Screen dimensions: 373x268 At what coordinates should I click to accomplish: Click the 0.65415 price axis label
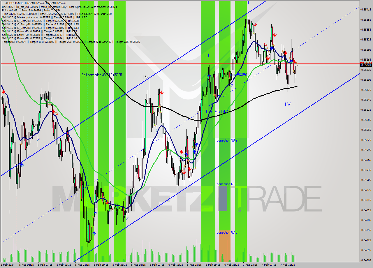coord(366,10)
